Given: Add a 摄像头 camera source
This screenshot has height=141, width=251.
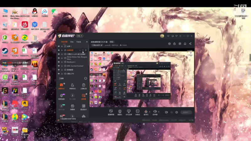Looking at the screenshot, I should tap(120, 112).
